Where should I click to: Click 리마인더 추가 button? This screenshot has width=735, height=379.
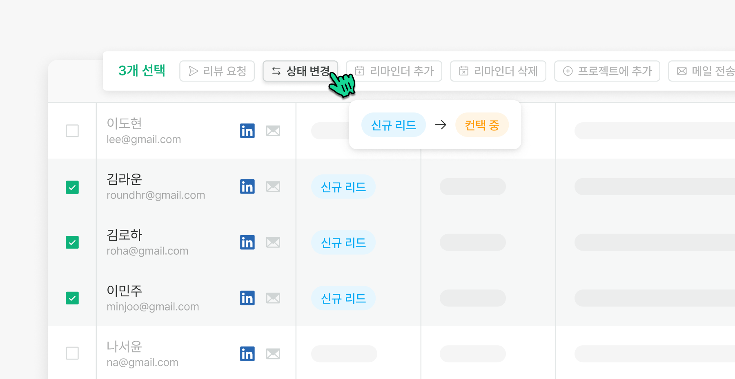[394, 71]
